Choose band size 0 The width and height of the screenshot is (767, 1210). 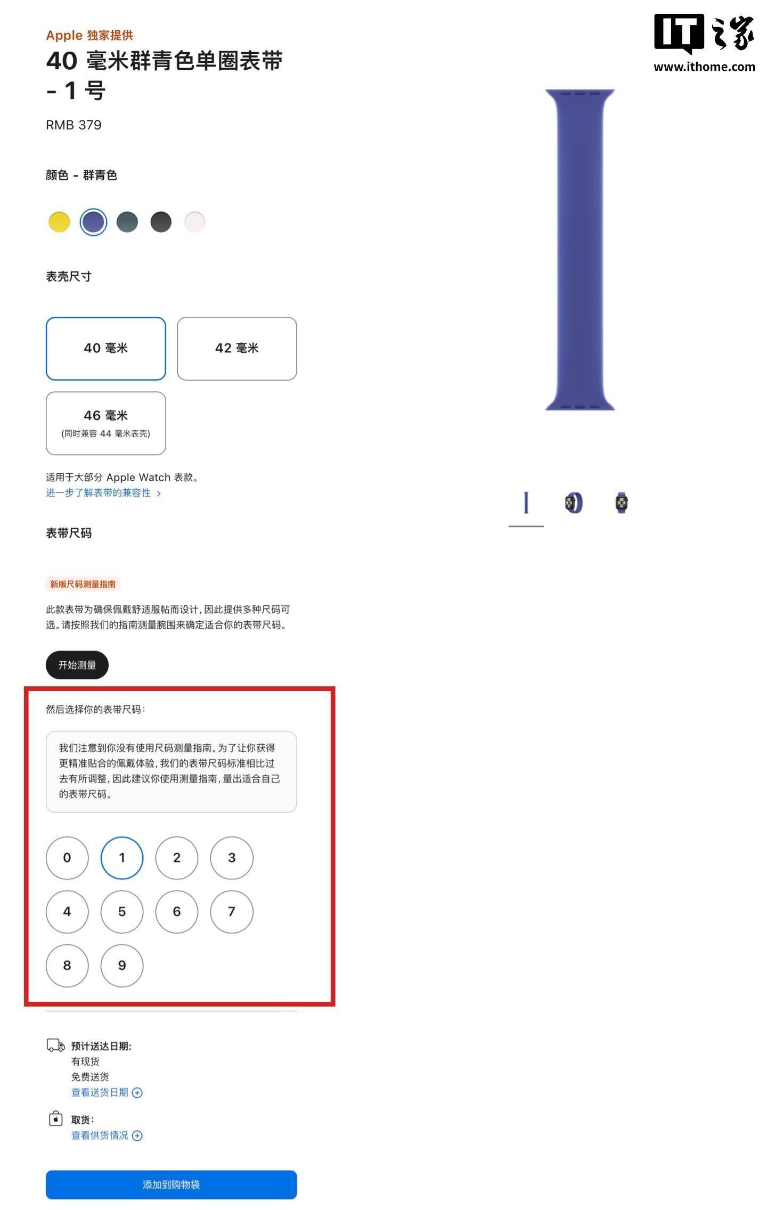[x=67, y=858]
